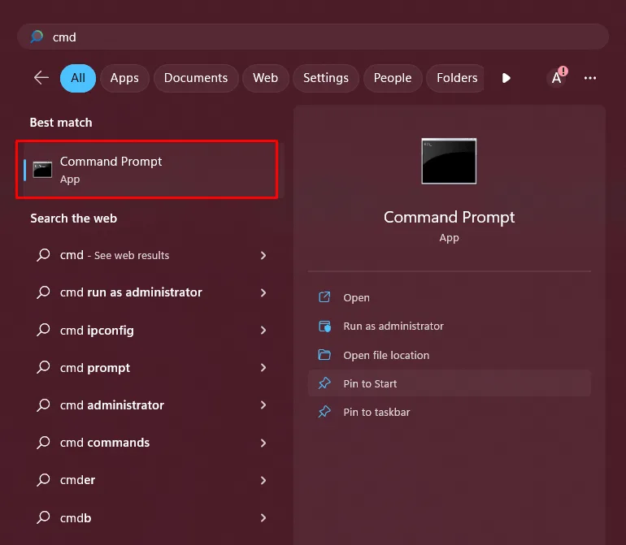Click the three-dots more options icon
This screenshot has height=545, width=626.
[x=590, y=78]
